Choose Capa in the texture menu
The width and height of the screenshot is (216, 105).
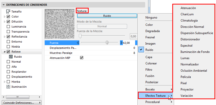click(x=149, y=57)
